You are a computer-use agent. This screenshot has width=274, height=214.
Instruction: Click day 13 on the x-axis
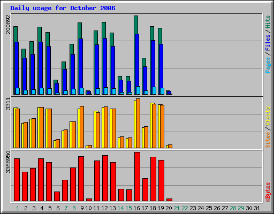tap(112, 208)
